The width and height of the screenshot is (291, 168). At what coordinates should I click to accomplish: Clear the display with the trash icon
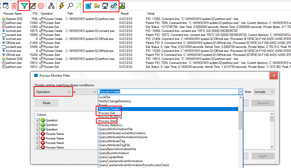14,6
